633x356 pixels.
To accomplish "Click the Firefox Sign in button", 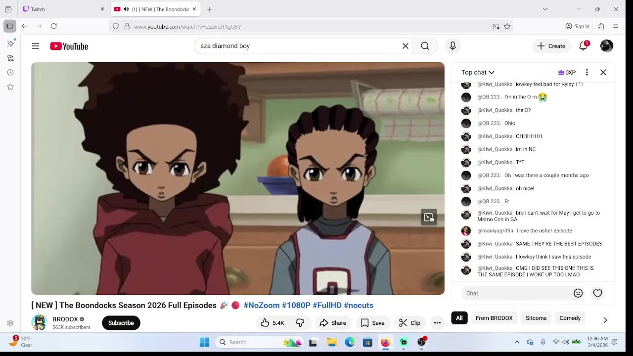I will 578,26.
